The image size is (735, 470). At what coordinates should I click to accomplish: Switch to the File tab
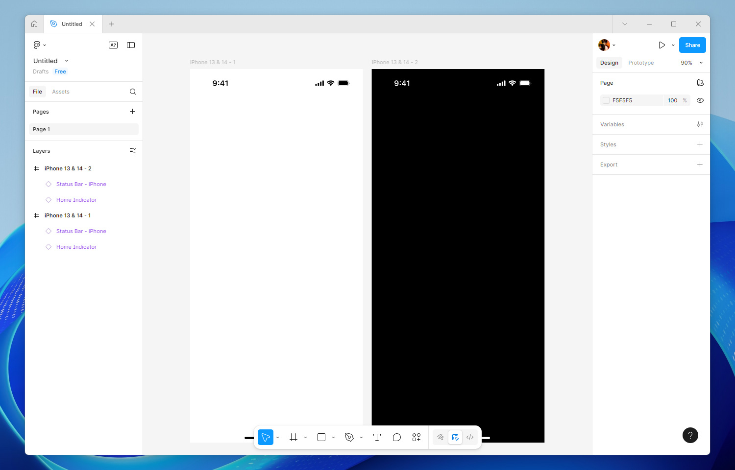click(37, 92)
